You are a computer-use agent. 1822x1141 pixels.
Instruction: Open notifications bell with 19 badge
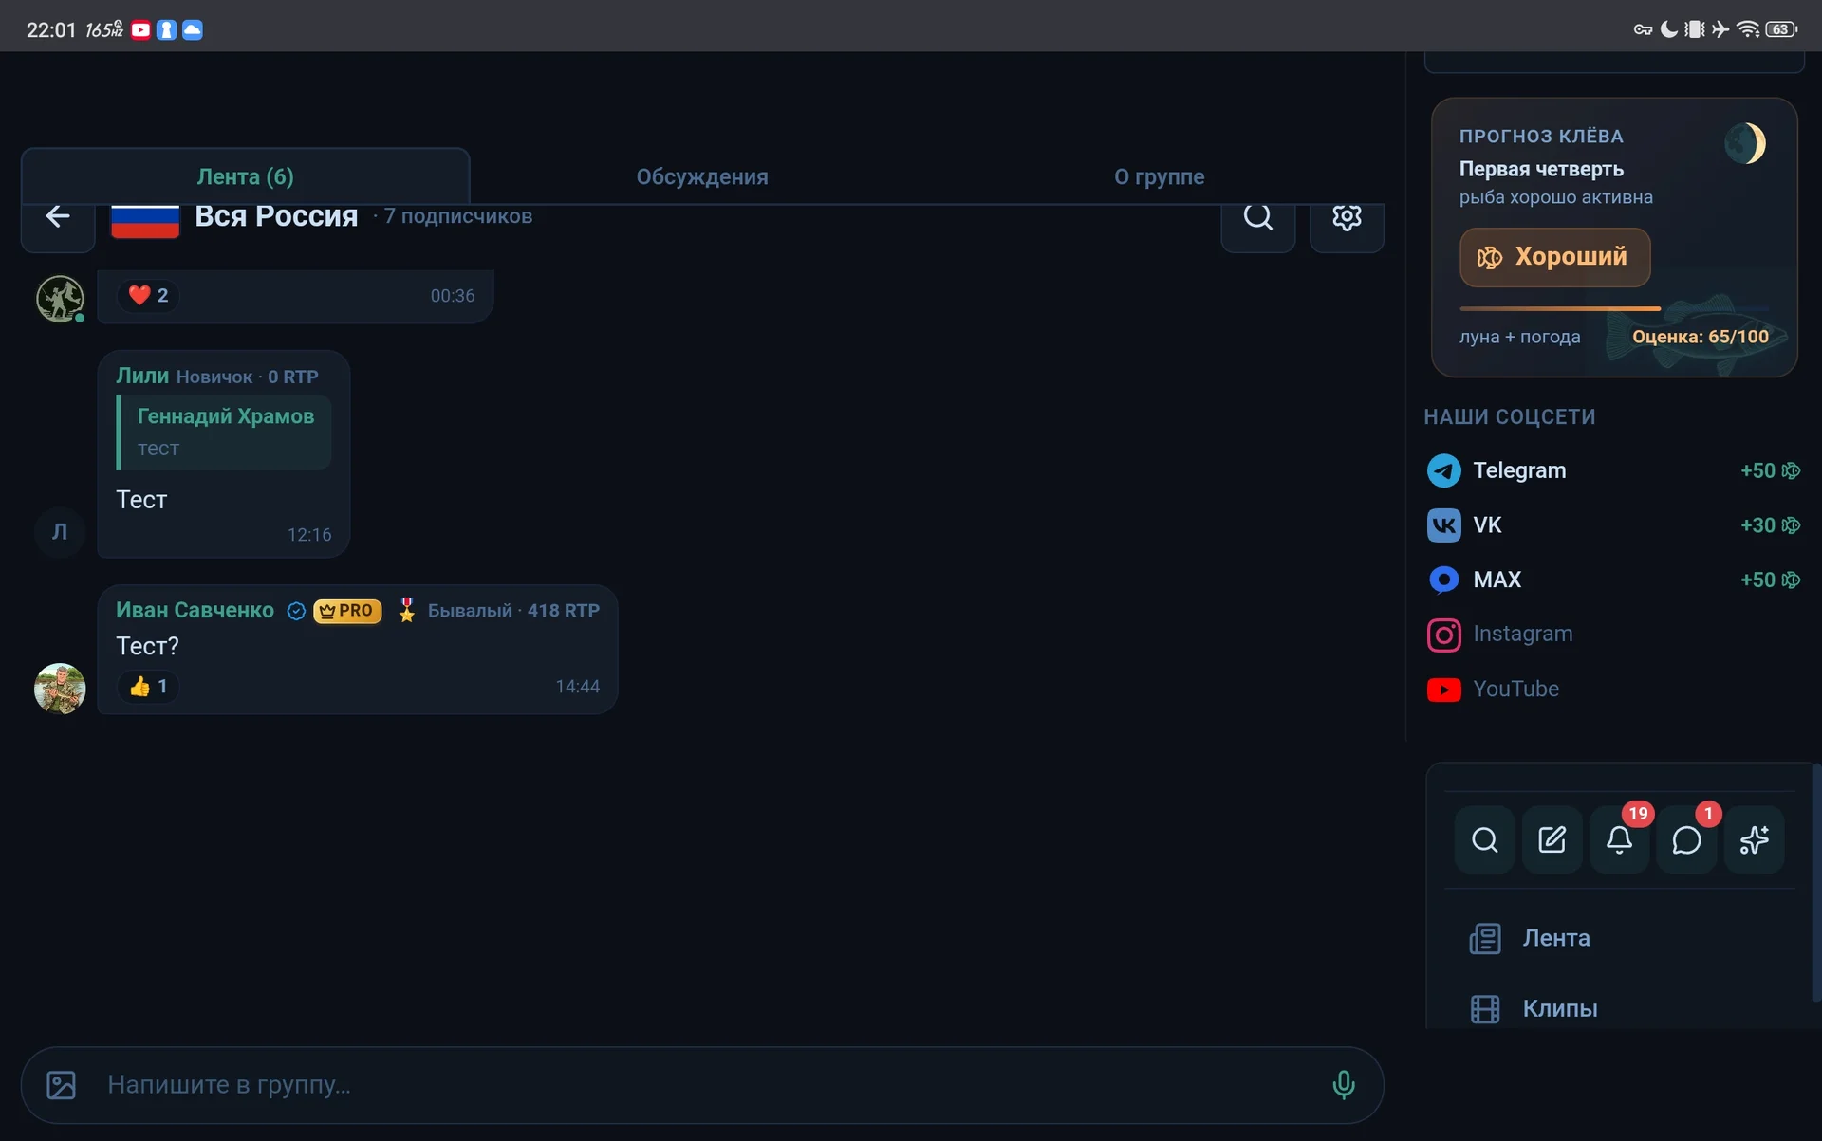click(x=1619, y=839)
